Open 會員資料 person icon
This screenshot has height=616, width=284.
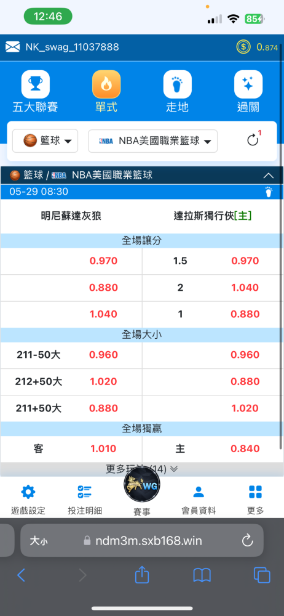pos(199,492)
